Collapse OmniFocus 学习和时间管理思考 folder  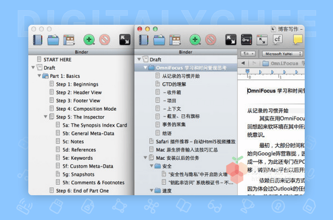(145, 68)
